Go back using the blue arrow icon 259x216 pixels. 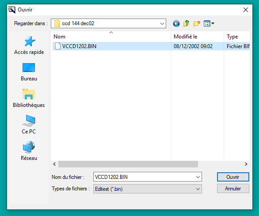coord(176,23)
